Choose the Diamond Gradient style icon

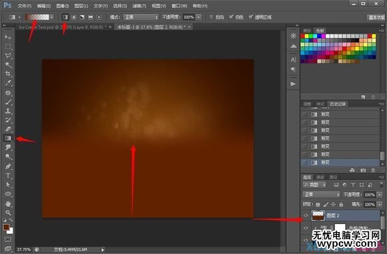99,17
